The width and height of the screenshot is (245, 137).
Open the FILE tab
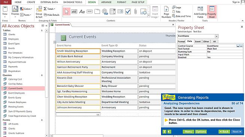point(6,2)
